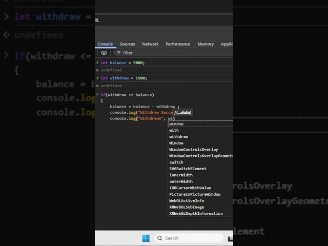Click the 'let balance = 5000;' console entry
Screen dimensions: 328x246
point(122,63)
